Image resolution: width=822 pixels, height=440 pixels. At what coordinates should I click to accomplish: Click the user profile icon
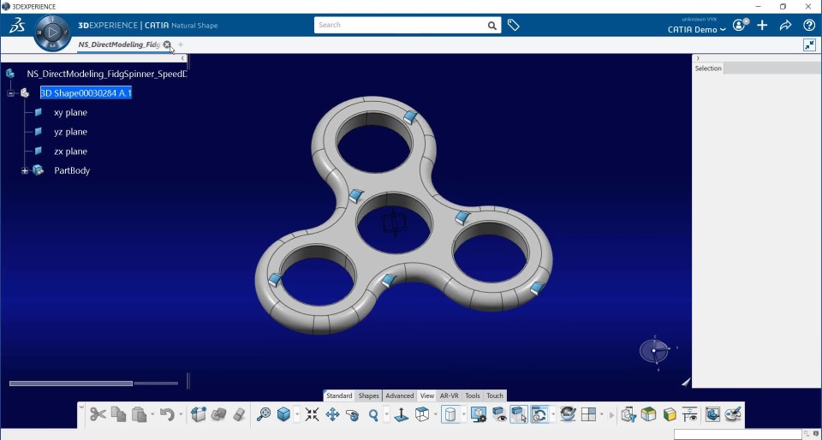(739, 25)
